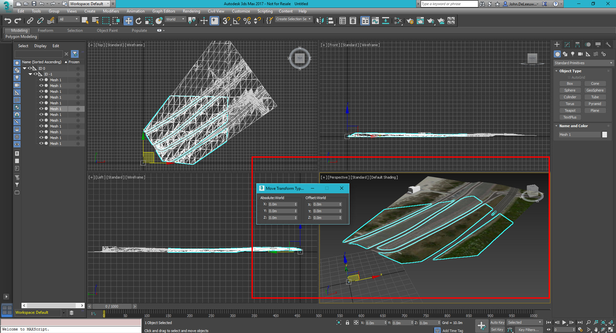
Task: Open the Schematic View icon
Action: [x=385, y=21]
